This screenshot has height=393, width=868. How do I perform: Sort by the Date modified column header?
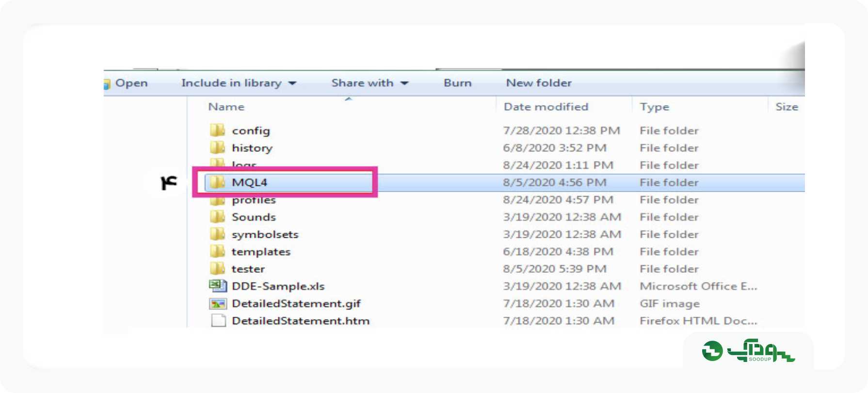click(546, 107)
